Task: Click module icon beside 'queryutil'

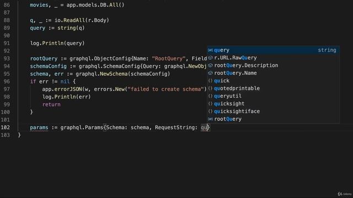Action: [x=210, y=96]
